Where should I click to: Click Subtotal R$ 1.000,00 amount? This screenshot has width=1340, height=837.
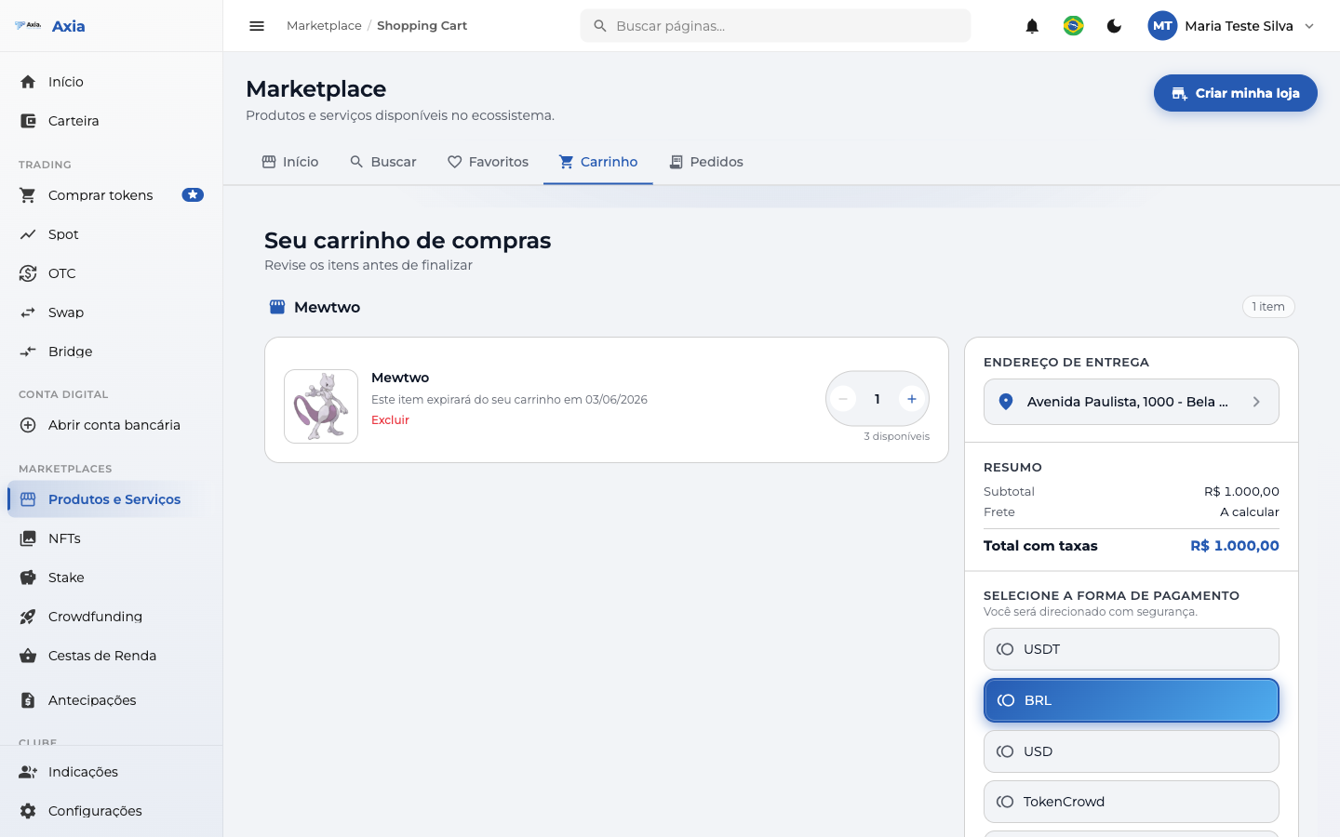tap(1241, 491)
